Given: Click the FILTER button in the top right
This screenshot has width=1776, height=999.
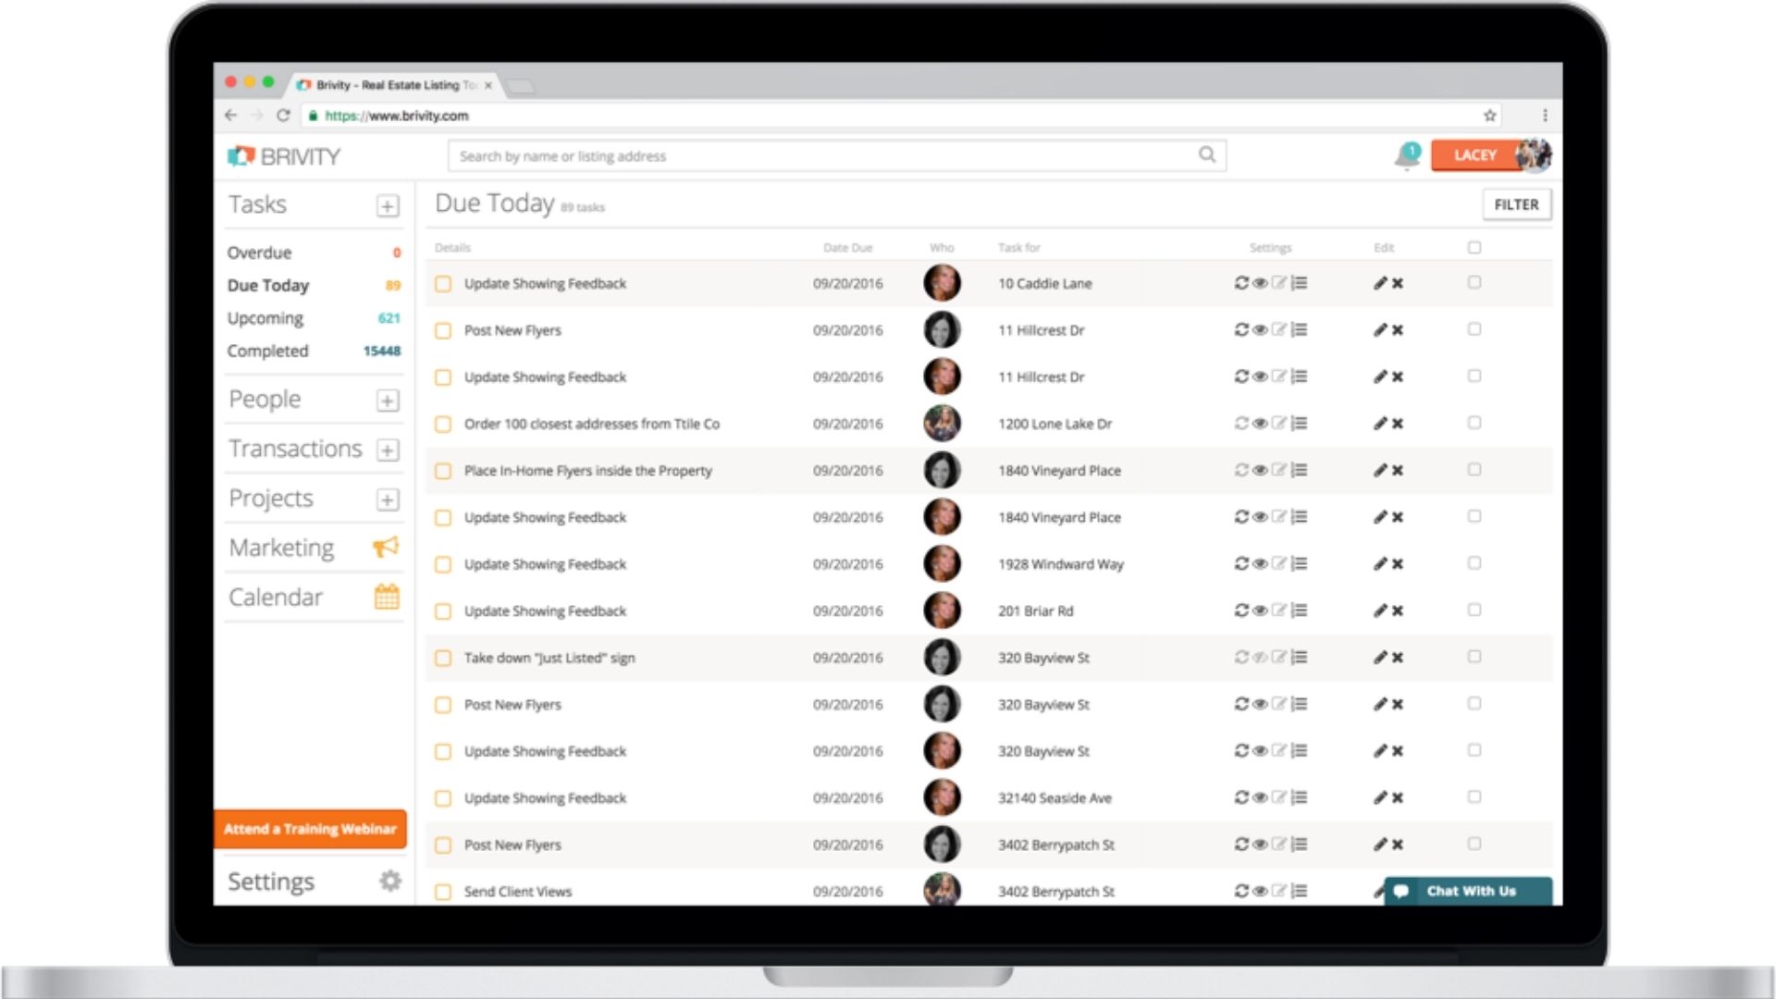Looking at the screenshot, I should (1515, 203).
